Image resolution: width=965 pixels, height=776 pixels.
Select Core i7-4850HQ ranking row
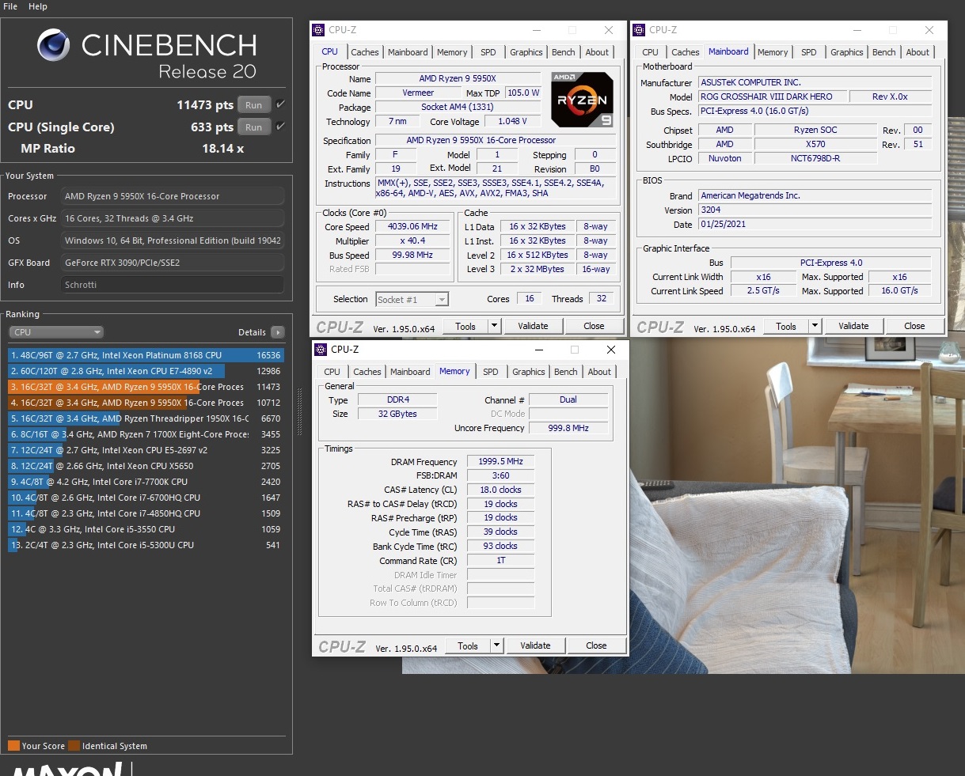(x=146, y=513)
